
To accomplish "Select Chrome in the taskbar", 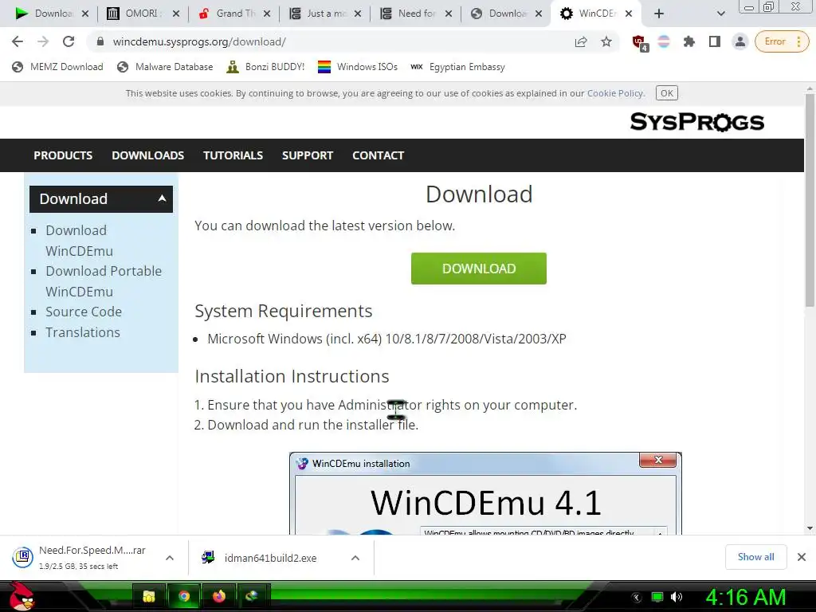I will pos(184,596).
